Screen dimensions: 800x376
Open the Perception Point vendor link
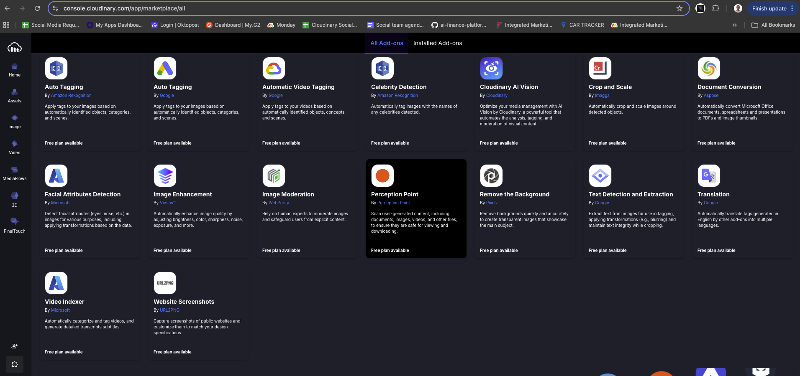pyautogui.click(x=394, y=203)
